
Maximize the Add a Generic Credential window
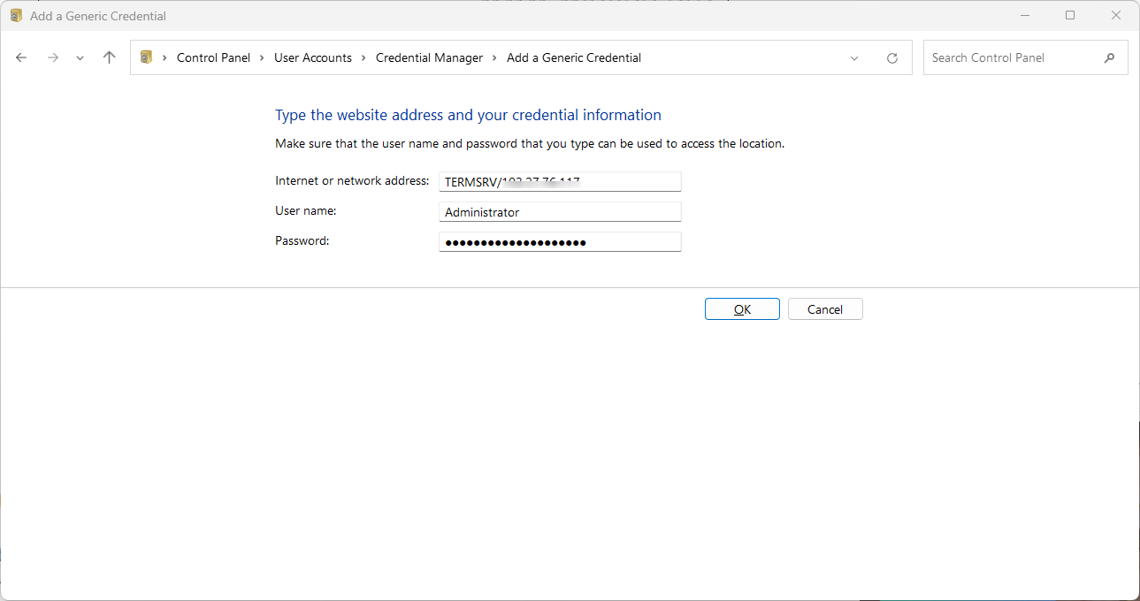coord(1070,16)
